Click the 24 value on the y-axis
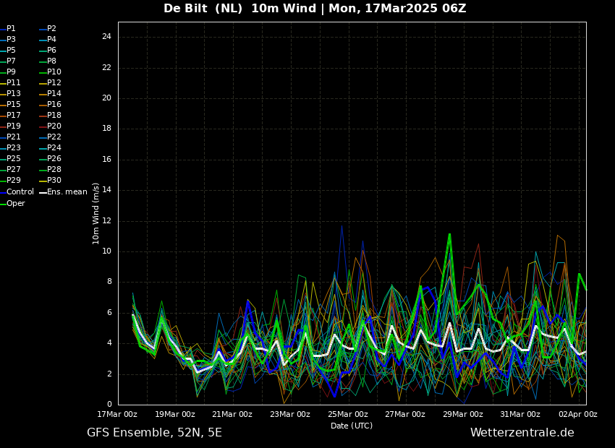The height and width of the screenshot is (448, 615). click(106, 37)
